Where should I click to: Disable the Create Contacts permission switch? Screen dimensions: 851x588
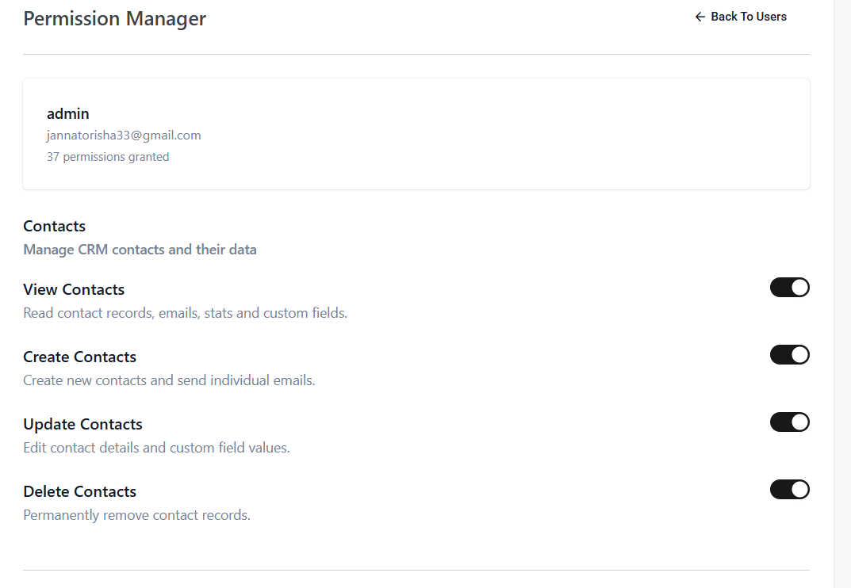(790, 355)
